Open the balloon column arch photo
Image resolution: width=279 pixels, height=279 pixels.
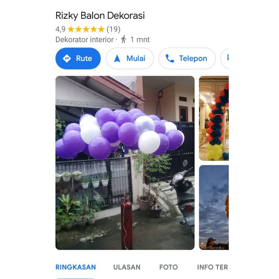tap(214, 118)
